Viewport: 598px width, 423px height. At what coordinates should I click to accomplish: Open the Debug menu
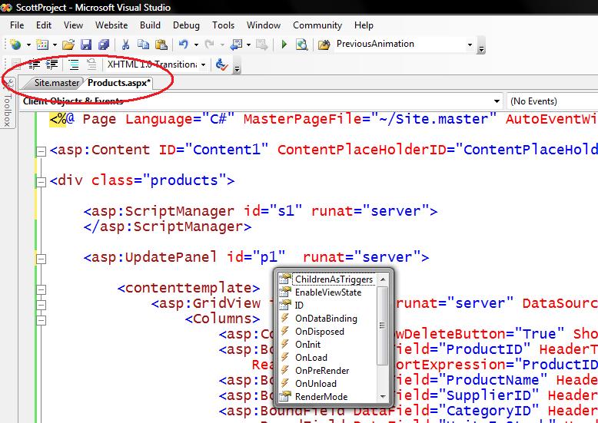click(186, 25)
